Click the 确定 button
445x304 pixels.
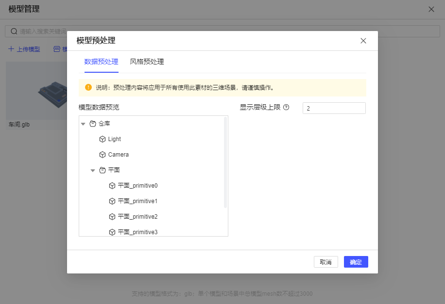[356, 262]
